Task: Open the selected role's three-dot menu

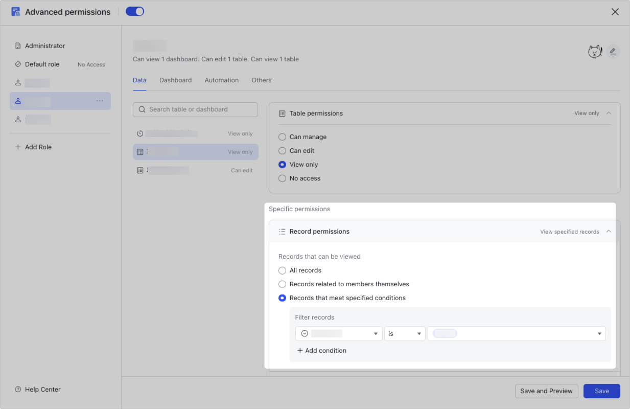Action: tap(100, 101)
